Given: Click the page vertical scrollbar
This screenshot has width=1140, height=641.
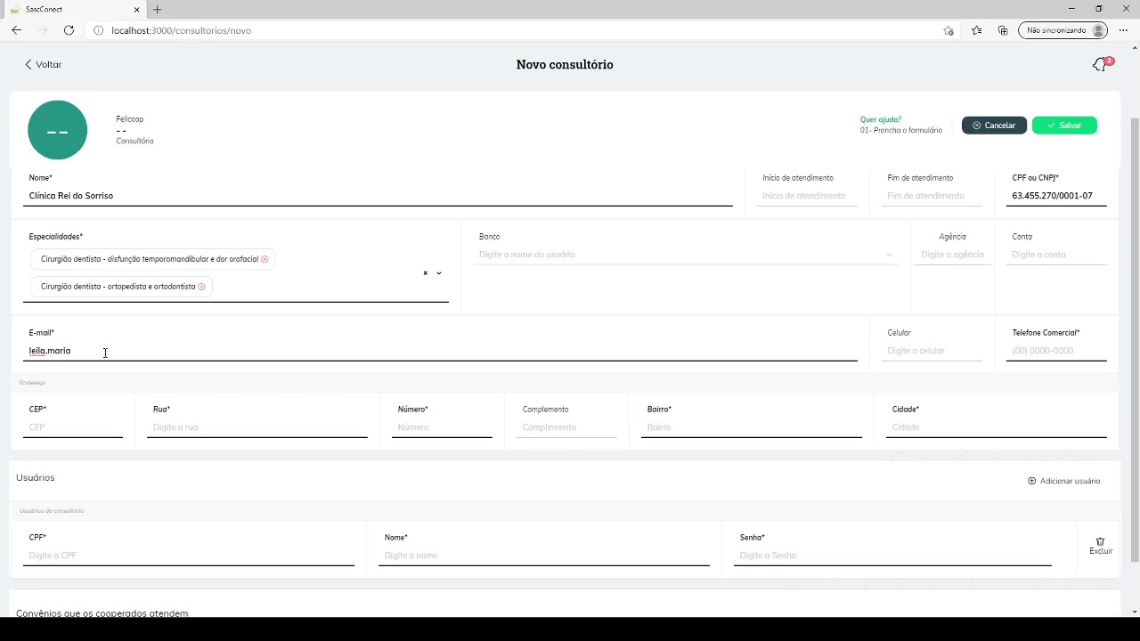Looking at the screenshot, I should (1135, 338).
